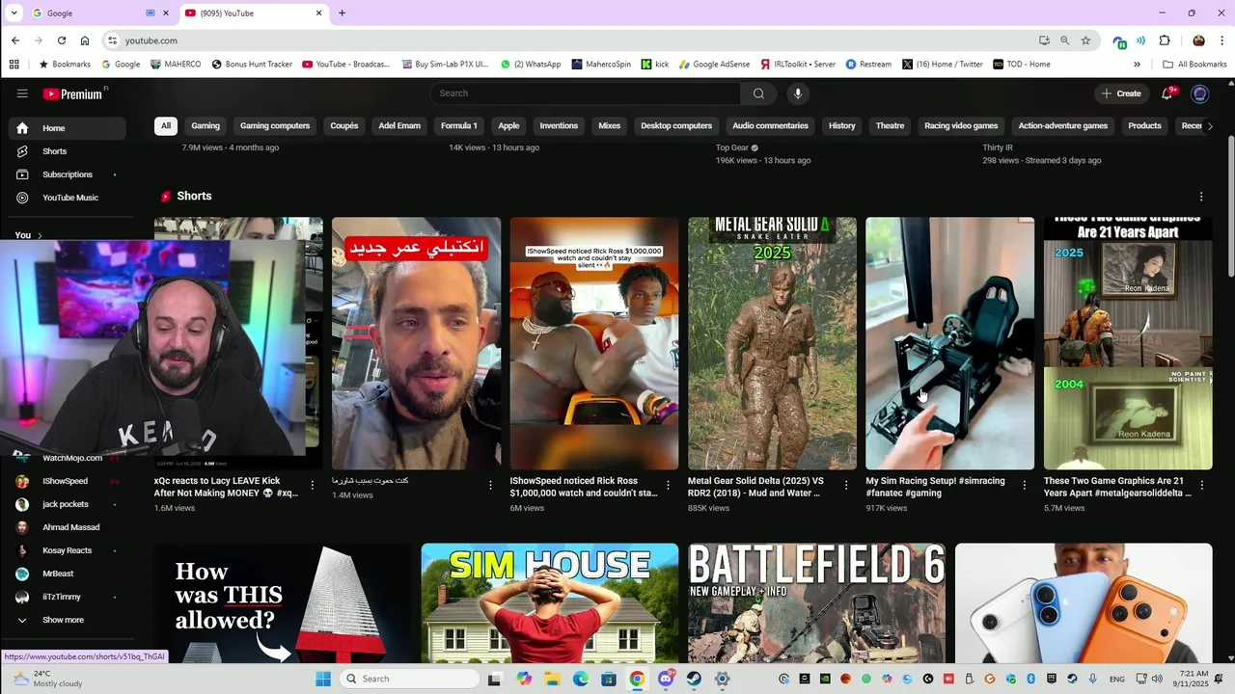Open the Top Gear channel link
Screen dimensions: 1235x694
732,148
